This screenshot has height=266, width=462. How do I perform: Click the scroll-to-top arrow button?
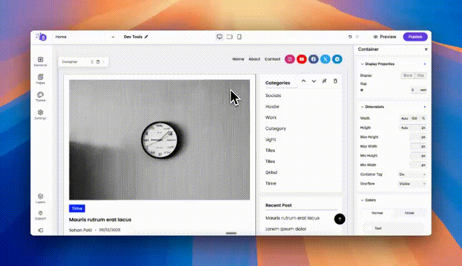click(x=340, y=219)
